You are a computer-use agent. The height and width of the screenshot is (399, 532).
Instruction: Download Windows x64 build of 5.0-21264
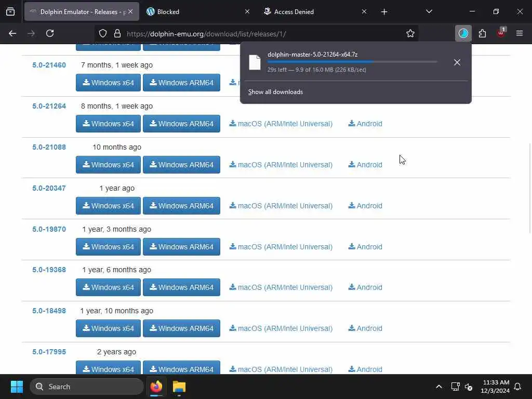click(108, 124)
